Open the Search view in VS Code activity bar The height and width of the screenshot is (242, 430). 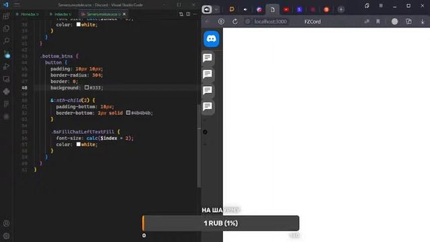click(6, 41)
